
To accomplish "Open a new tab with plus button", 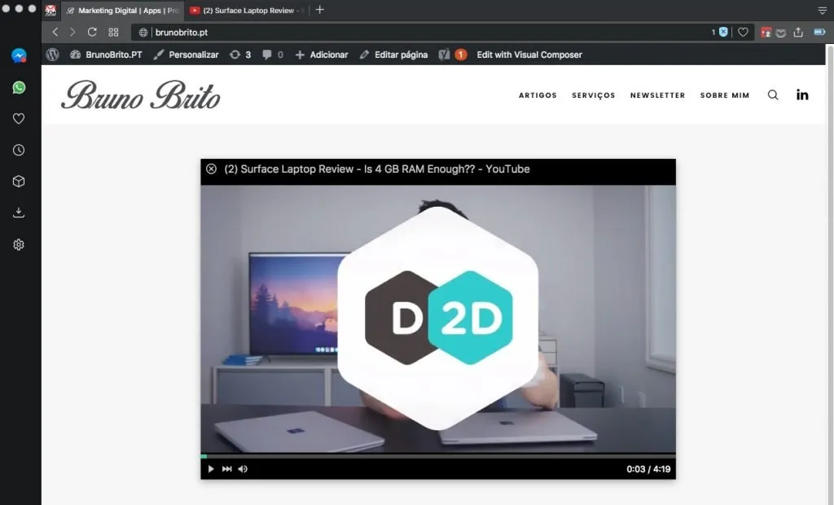I will 319,10.
